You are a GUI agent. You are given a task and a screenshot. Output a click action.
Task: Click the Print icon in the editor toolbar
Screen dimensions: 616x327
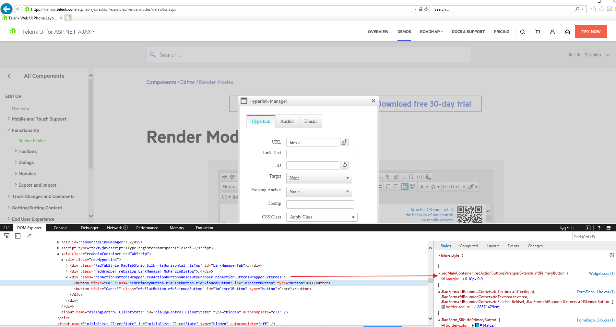click(224, 177)
